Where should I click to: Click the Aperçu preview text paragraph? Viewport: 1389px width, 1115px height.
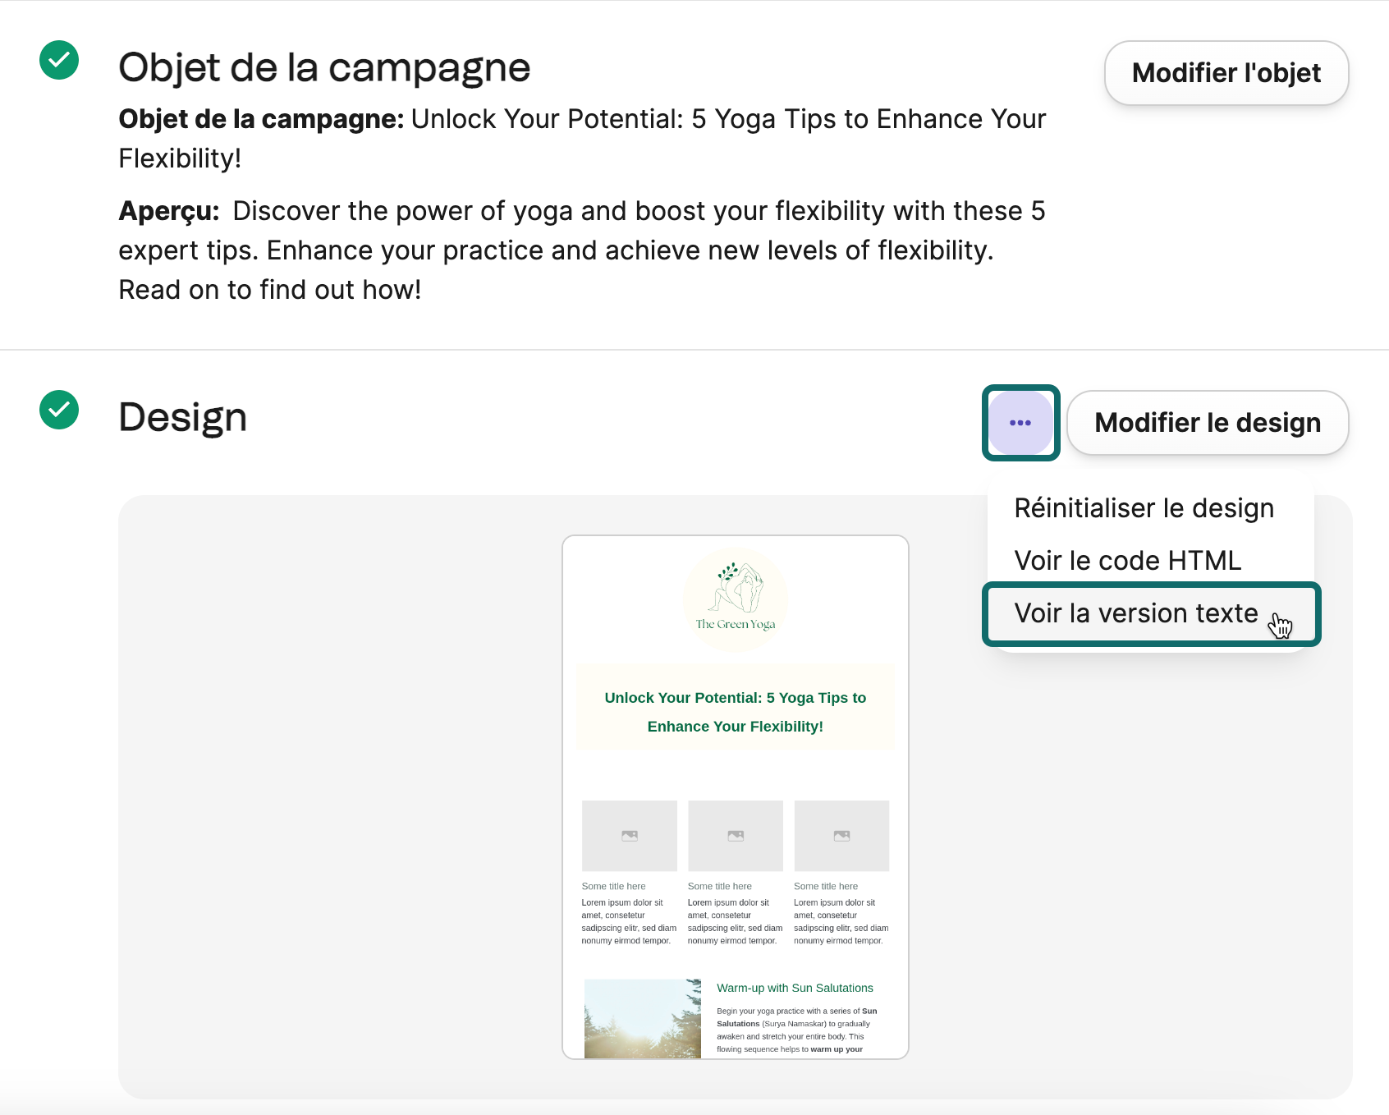click(x=582, y=250)
